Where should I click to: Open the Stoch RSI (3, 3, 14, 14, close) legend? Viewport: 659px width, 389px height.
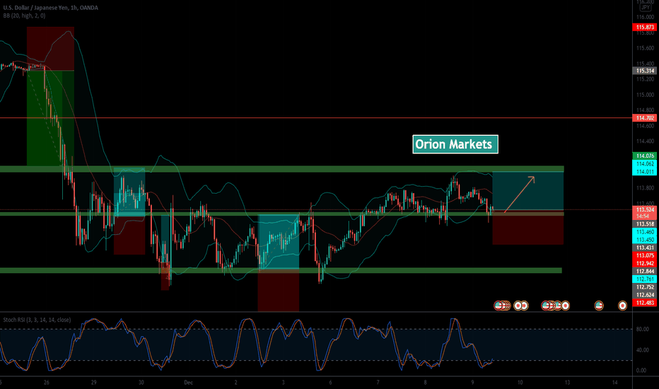[x=37, y=320]
